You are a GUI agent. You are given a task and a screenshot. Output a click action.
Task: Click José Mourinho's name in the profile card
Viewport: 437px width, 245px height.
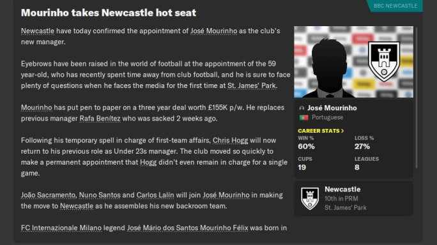(x=332, y=108)
